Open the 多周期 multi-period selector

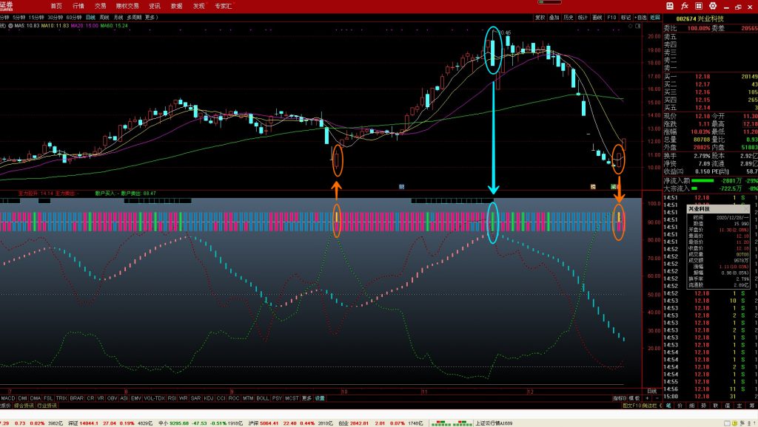[x=134, y=16]
